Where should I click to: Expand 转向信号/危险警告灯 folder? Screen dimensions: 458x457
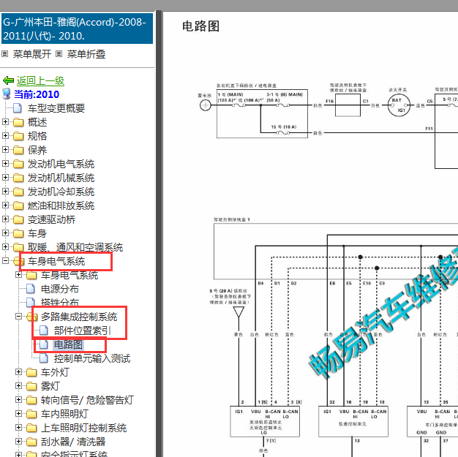(x=18, y=399)
